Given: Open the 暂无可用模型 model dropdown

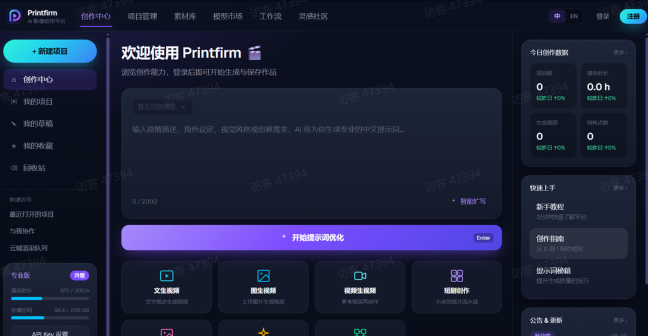Looking at the screenshot, I should 162,107.
